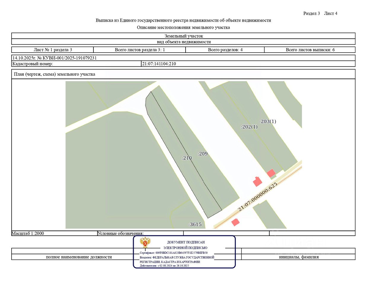Viewport: 367px width, 283px height.
Task: Select parcel label :3615
Action: click(195, 224)
